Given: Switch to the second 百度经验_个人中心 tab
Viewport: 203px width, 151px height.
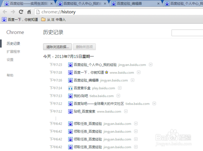Looking at the screenshot, I should click(184, 4).
